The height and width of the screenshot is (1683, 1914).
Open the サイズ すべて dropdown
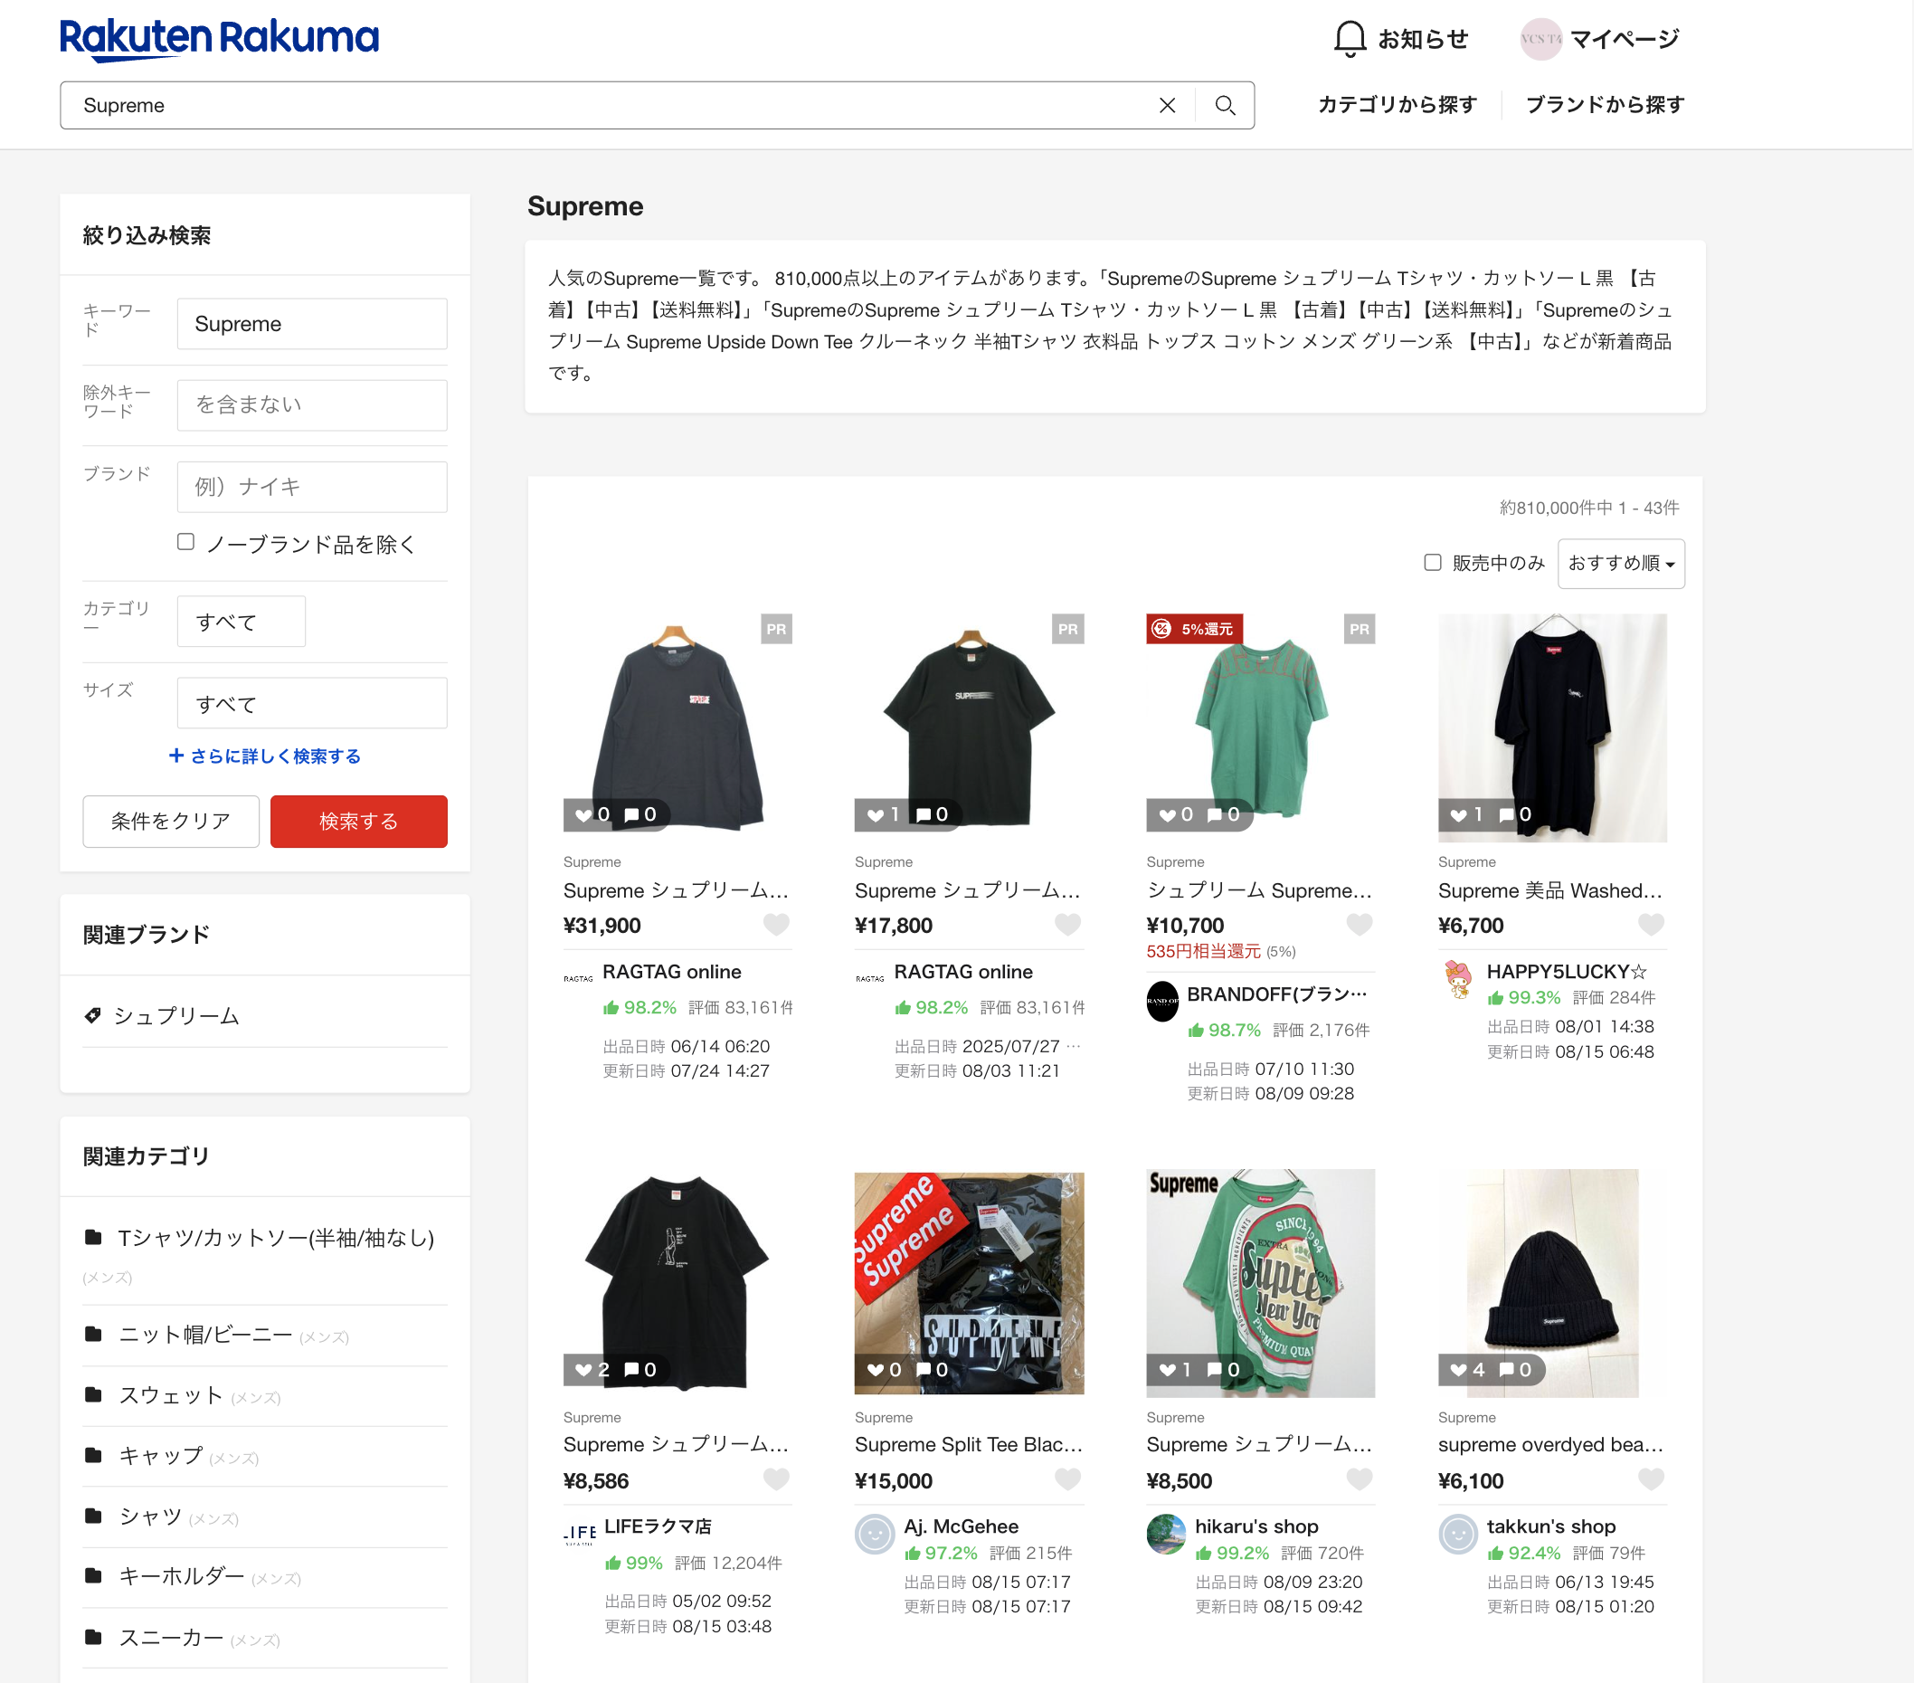click(x=312, y=702)
